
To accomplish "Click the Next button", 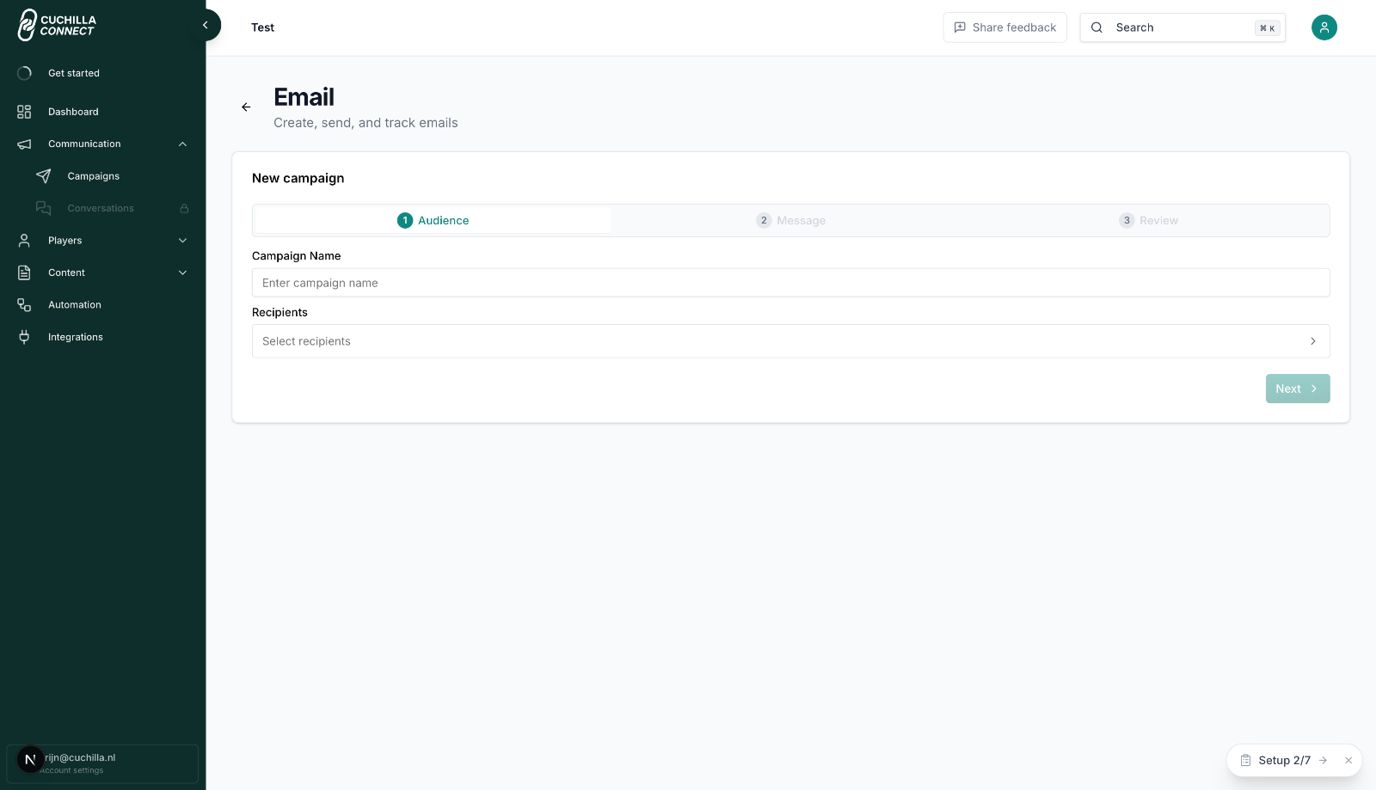I will [x=1298, y=389].
